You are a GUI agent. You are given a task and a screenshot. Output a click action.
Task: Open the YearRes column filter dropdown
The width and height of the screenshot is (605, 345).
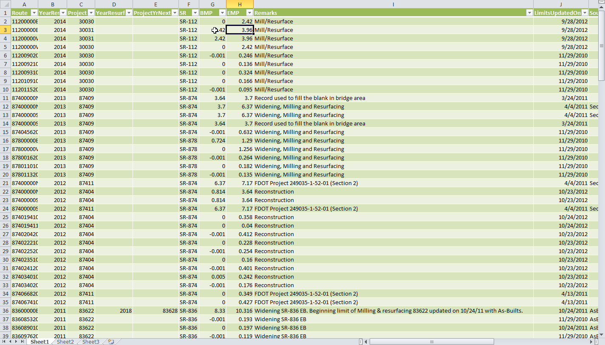pyautogui.click(x=63, y=13)
